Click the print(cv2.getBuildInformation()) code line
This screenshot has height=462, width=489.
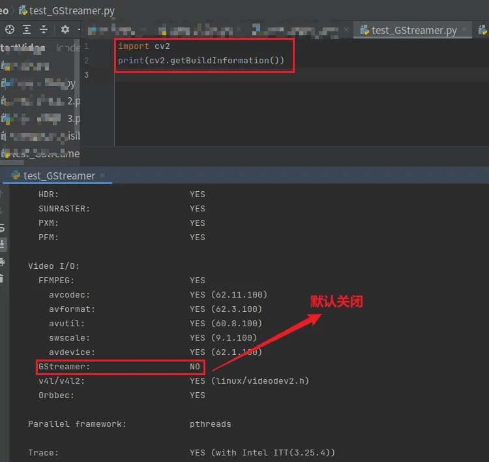coord(201,60)
